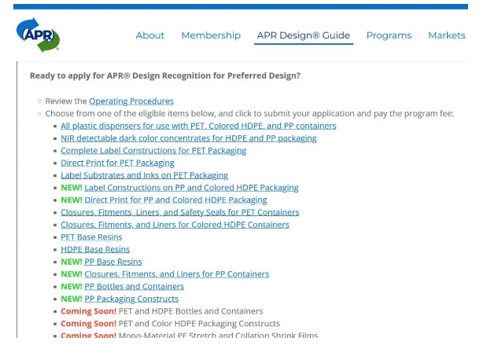
Task: Open Direct Print for PP and Colored HDPE
Action: (175, 200)
